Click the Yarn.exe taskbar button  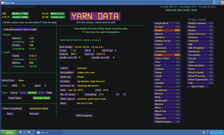49,132
